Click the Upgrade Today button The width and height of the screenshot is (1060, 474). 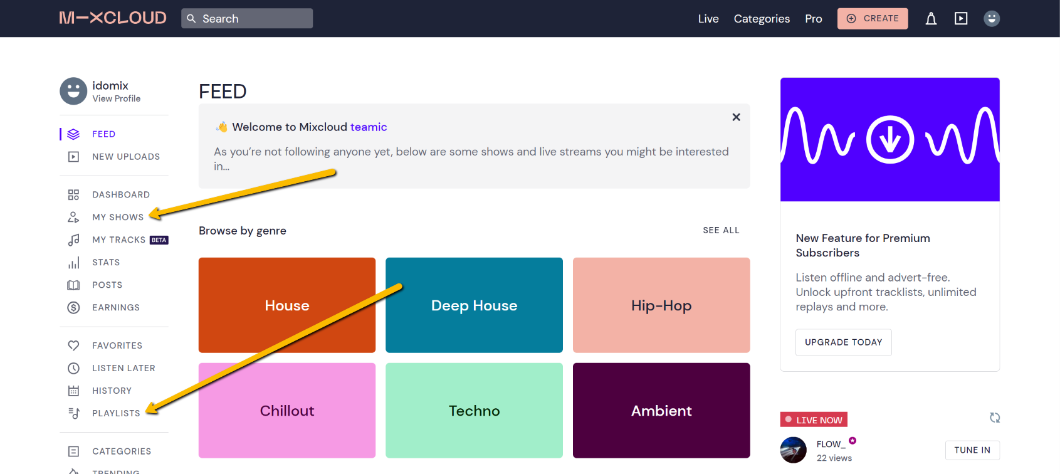(x=843, y=342)
